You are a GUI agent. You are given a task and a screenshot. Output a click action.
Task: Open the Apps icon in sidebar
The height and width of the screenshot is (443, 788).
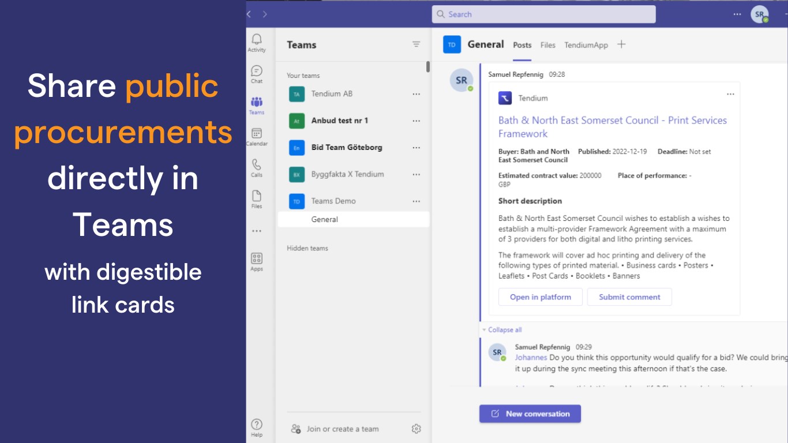[x=257, y=258]
